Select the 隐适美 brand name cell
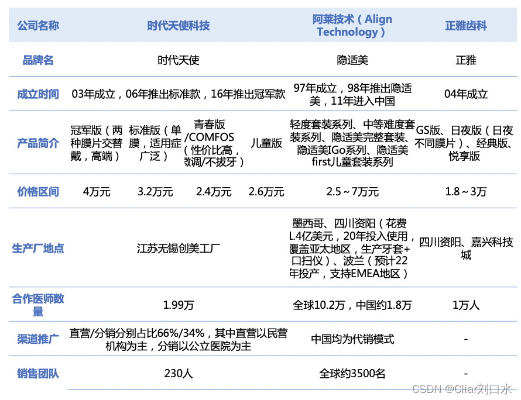The image size is (521, 400). (352, 60)
